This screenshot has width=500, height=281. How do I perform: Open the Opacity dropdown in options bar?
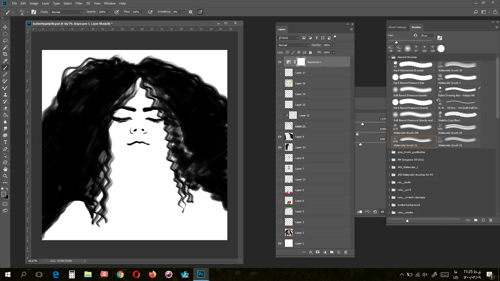coord(110,12)
